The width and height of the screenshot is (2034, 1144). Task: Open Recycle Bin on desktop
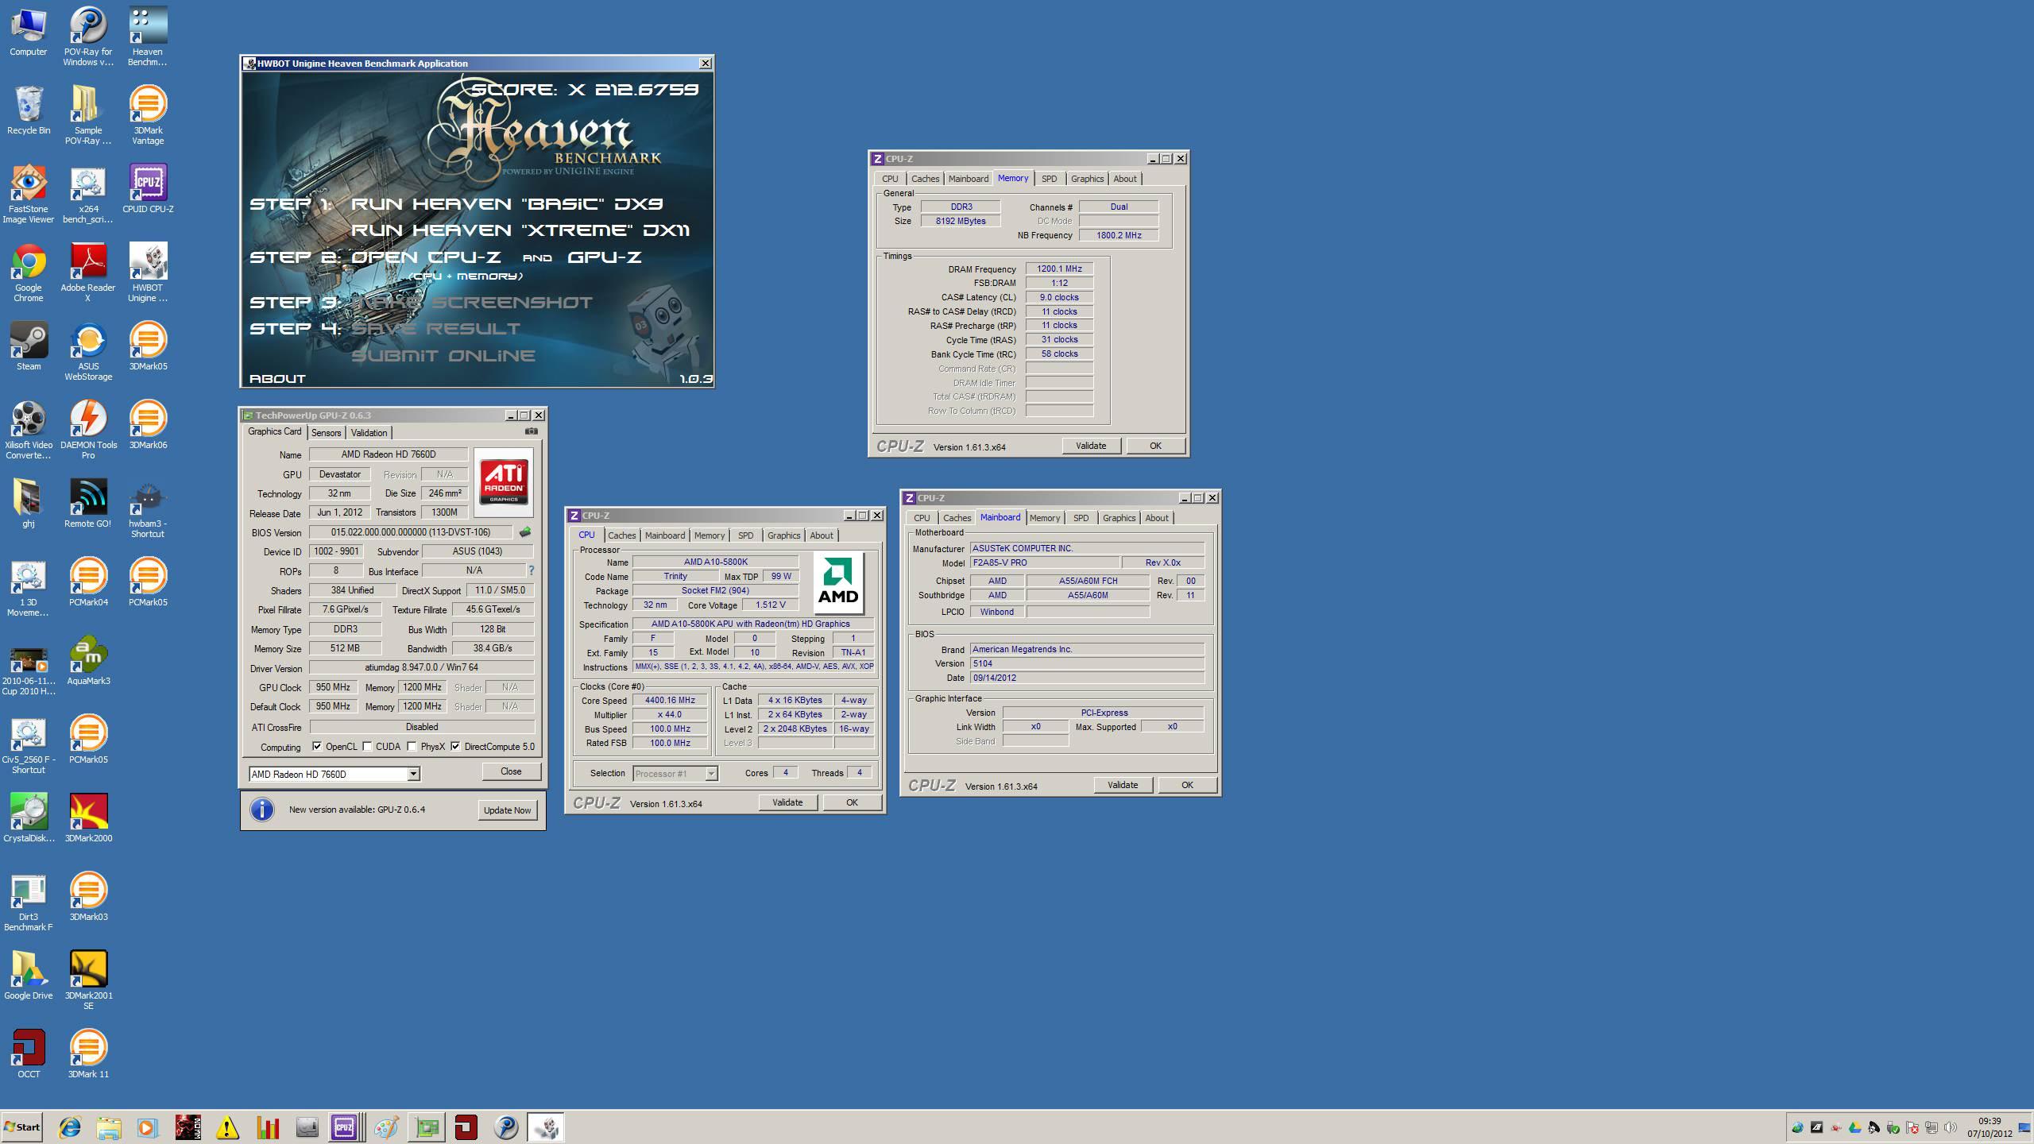[29, 110]
